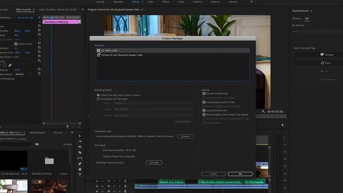This screenshot has height=193, width=343.
Task: Toggle Include Preview Files checkbox
Action: click(204, 110)
